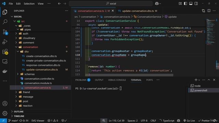Go back in navigation history
Viewport: 219px width, 123px height.
tap(59, 4)
